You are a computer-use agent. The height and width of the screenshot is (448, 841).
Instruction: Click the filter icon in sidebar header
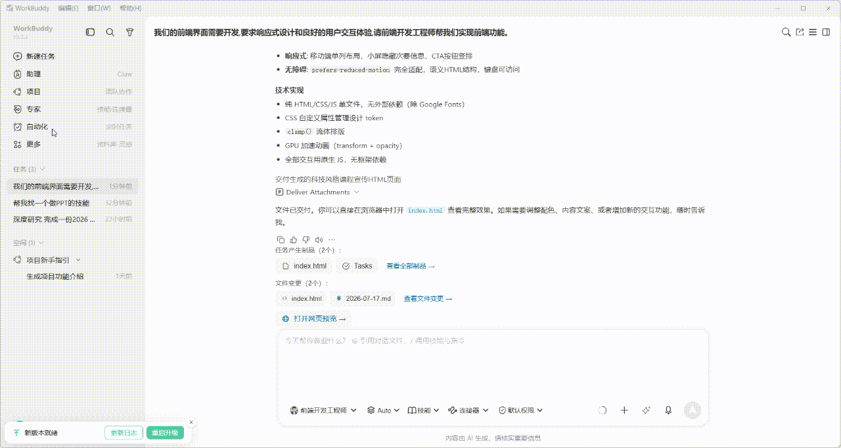[129, 32]
